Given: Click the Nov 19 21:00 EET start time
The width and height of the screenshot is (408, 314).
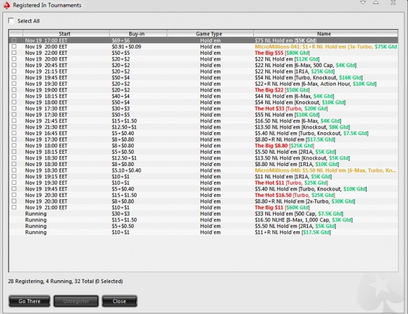Looking at the screenshot, I should pyautogui.click(x=46, y=207).
